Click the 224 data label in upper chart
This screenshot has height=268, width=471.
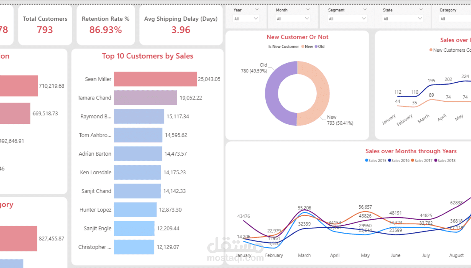coord(465,76)
